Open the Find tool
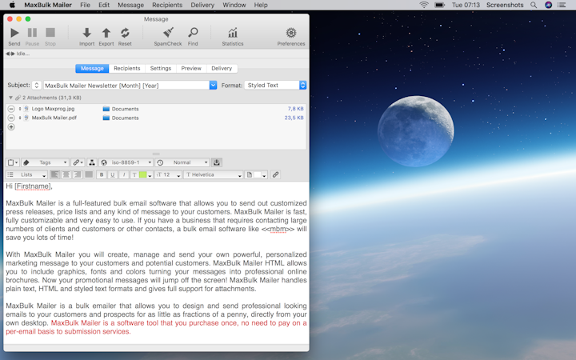This screenshot has height=360, width=576. [x=193, y=36]
